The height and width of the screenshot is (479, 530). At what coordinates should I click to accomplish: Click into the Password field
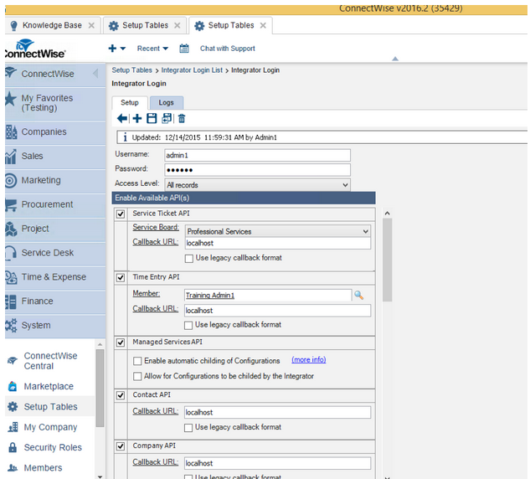click(x=257, y=170)
